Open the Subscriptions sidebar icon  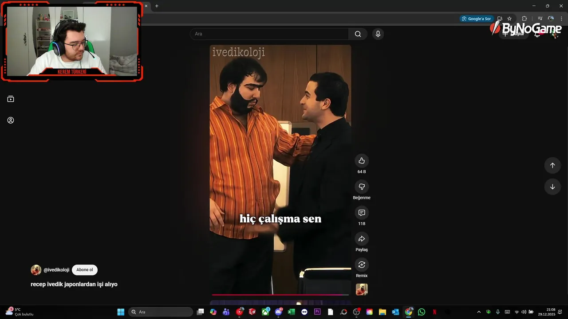[11, 99]
